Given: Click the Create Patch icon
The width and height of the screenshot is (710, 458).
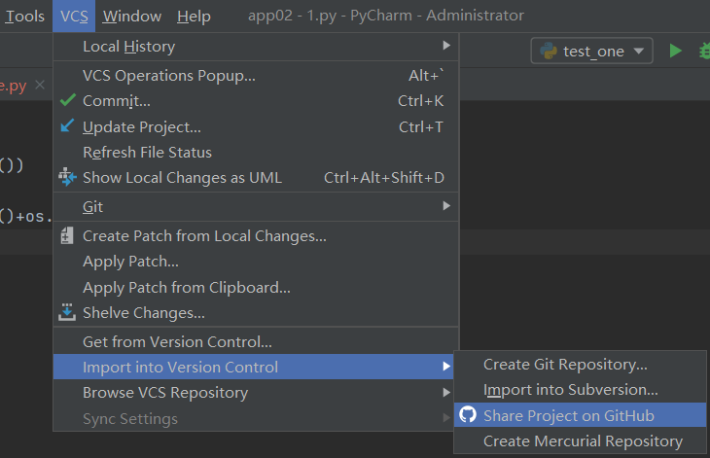Looking at the screenshot, I should click(x=67, y=235).
